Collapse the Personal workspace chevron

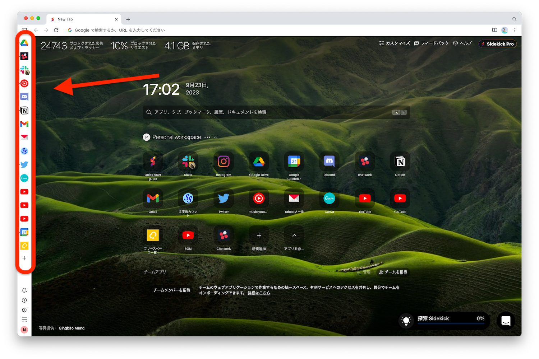click(216, 137)
